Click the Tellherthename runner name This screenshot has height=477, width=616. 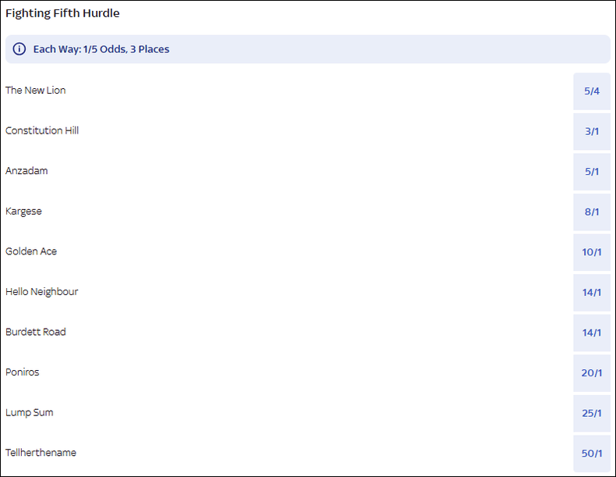[x=41, y=453]
